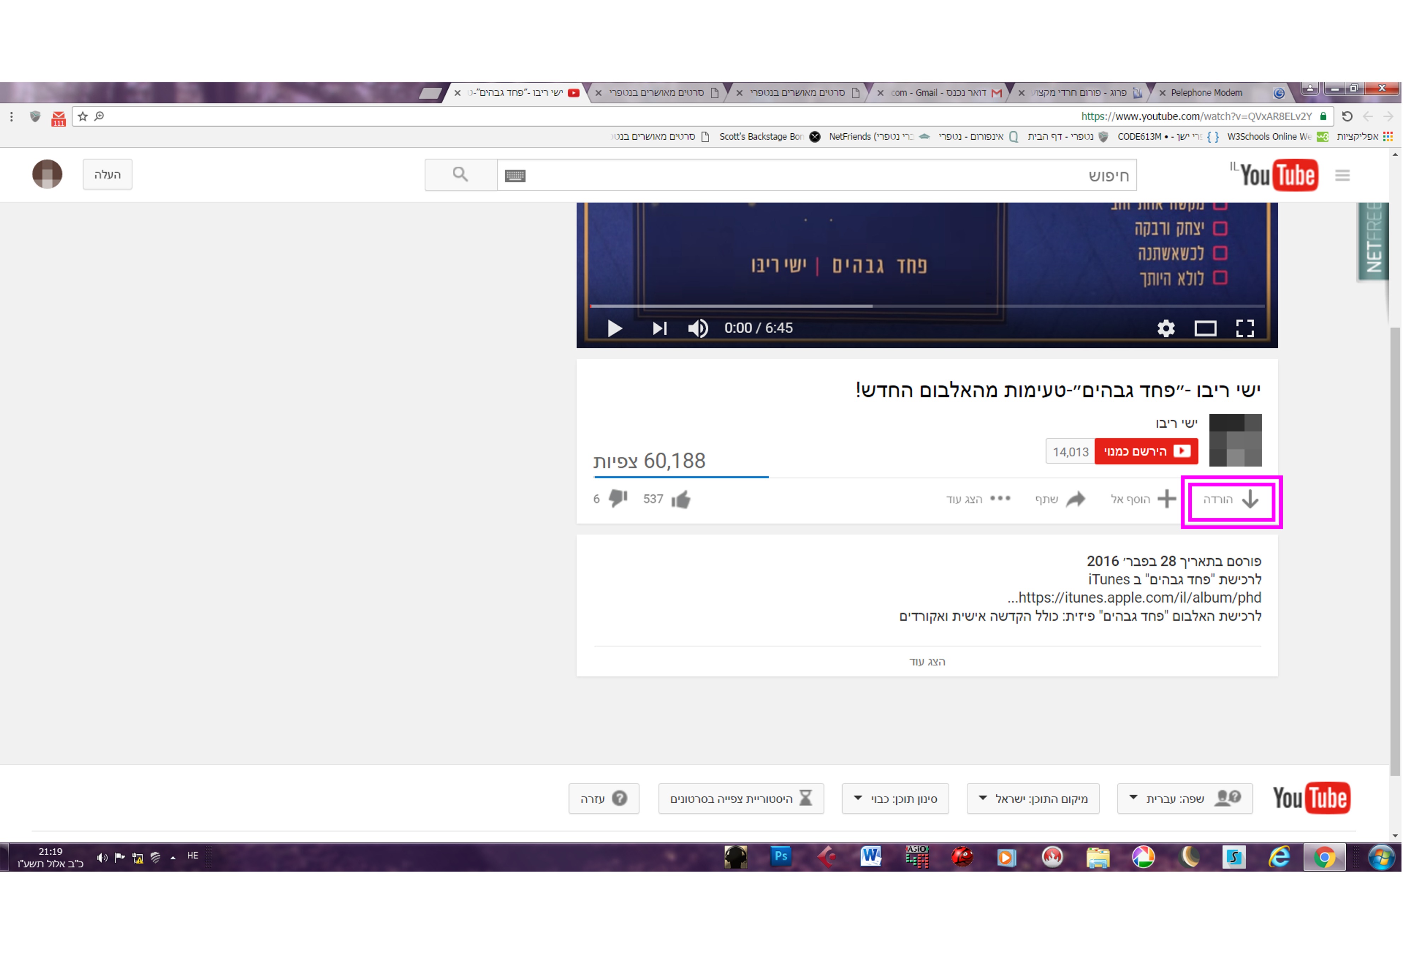Click the הורדה download arrow button

click(x=1232, y=500)
